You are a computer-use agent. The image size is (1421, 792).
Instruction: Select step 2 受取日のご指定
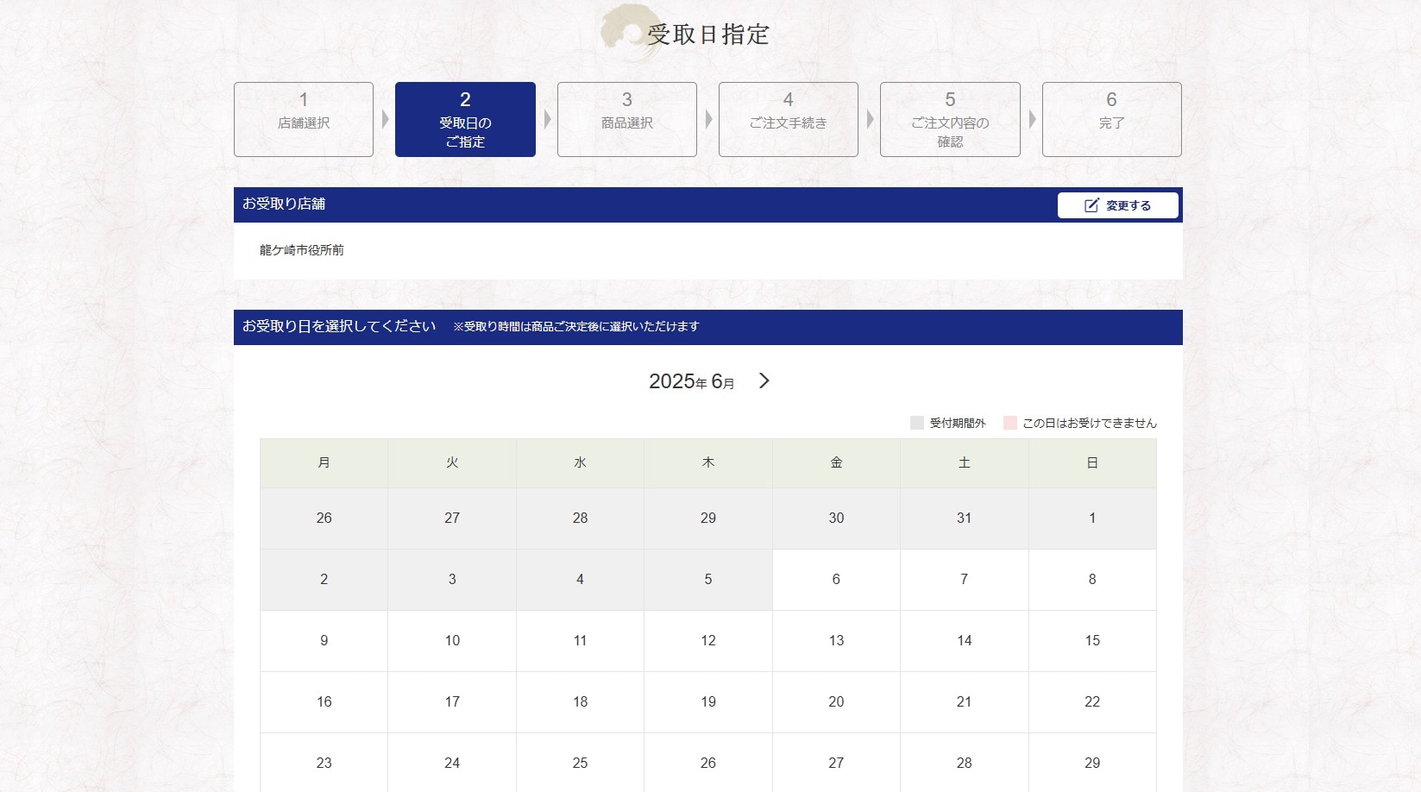(x=465, y=119)
